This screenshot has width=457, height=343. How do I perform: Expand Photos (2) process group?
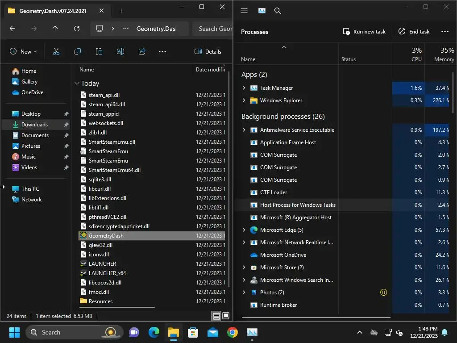[244, 292]
